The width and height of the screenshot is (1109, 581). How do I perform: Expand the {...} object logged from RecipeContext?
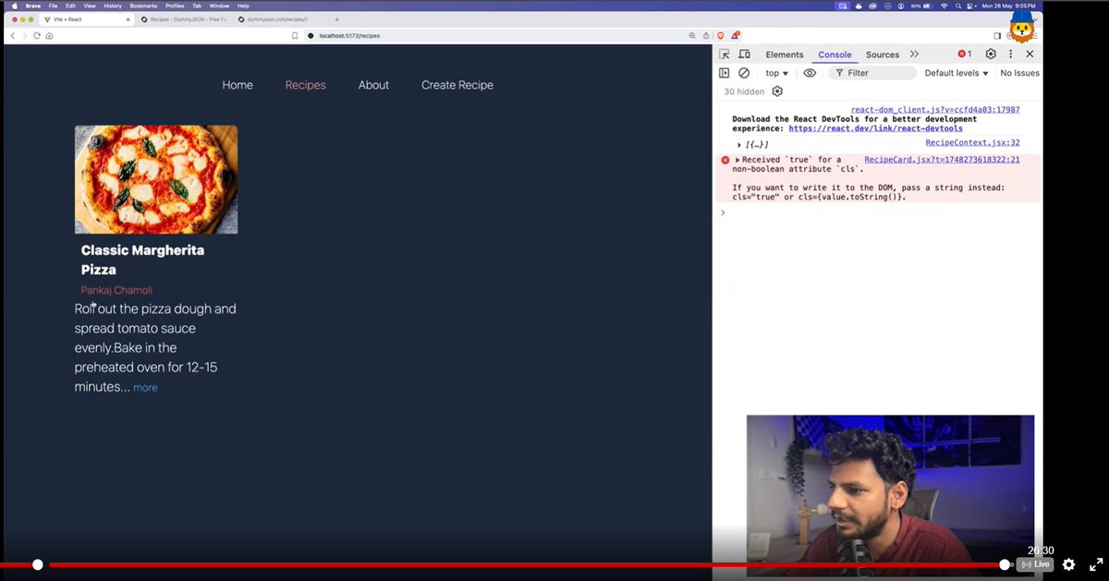pos(738,143)
